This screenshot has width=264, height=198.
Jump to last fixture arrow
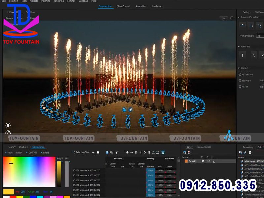pos(149,152)
